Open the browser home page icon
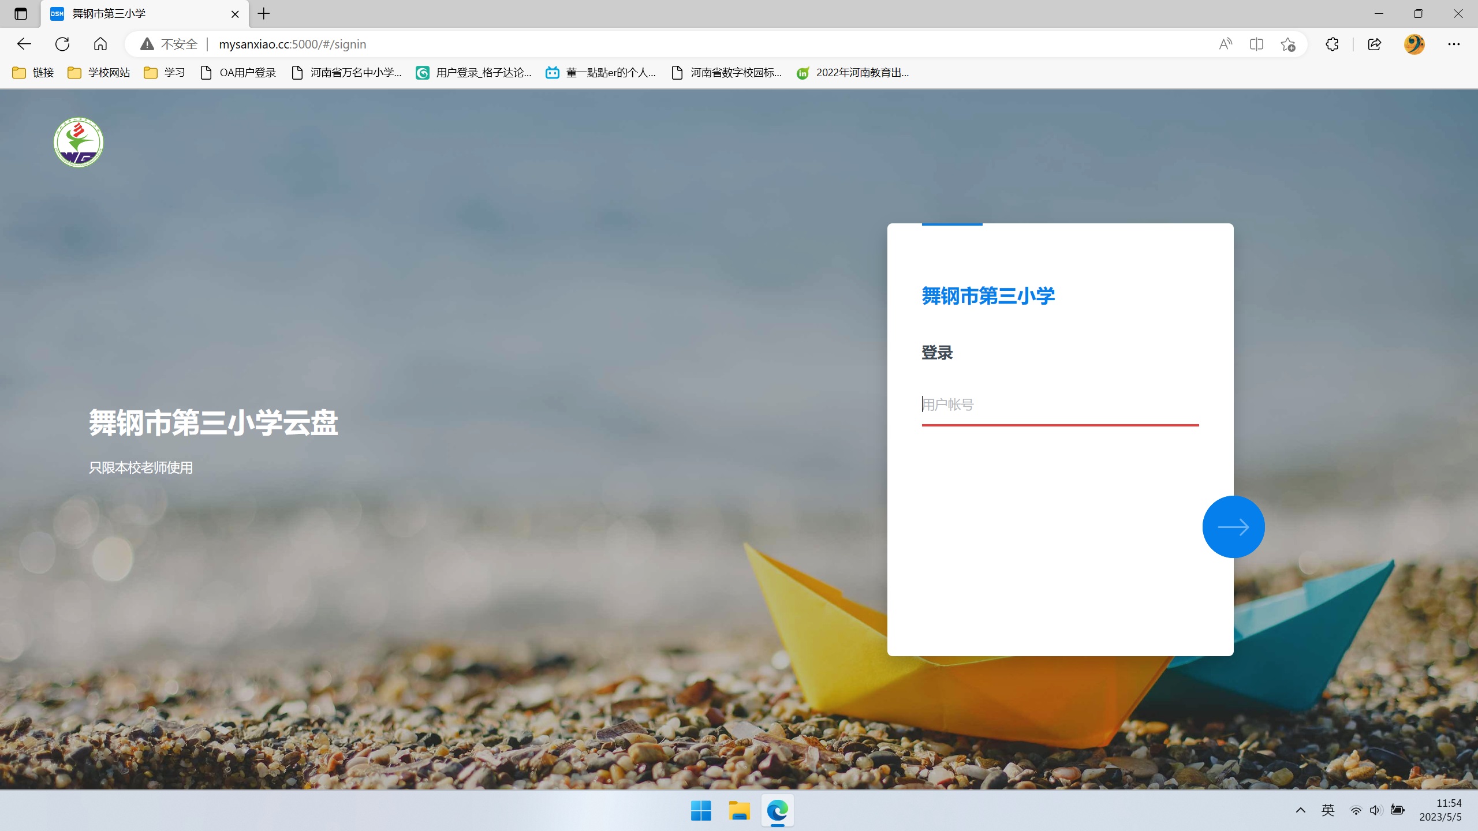Viewport: 1478px width, 831px height. coord(100,44)
